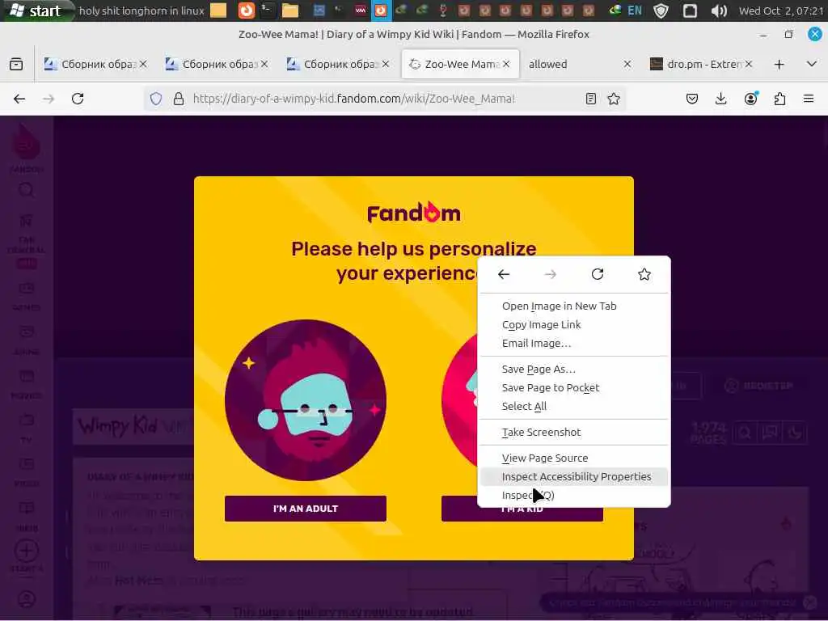Choose Select All in context menu
This screenshot has width=828, height=621.
(x=574, y=406)
